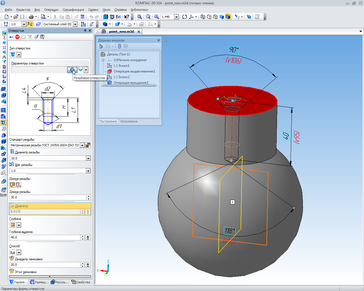This screenshot has width=364, height=291.
Task: Open the layers manager icon
Action: click(x=38, y=24)
